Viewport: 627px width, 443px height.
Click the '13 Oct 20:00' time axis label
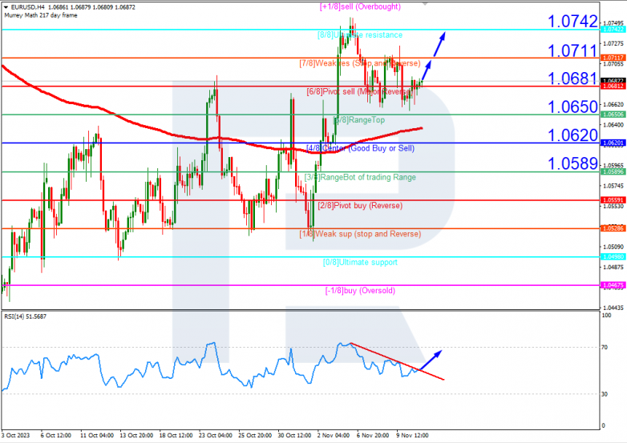tap(136, 435)
